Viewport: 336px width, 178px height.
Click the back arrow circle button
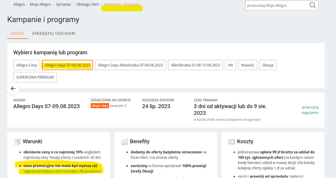13,88
